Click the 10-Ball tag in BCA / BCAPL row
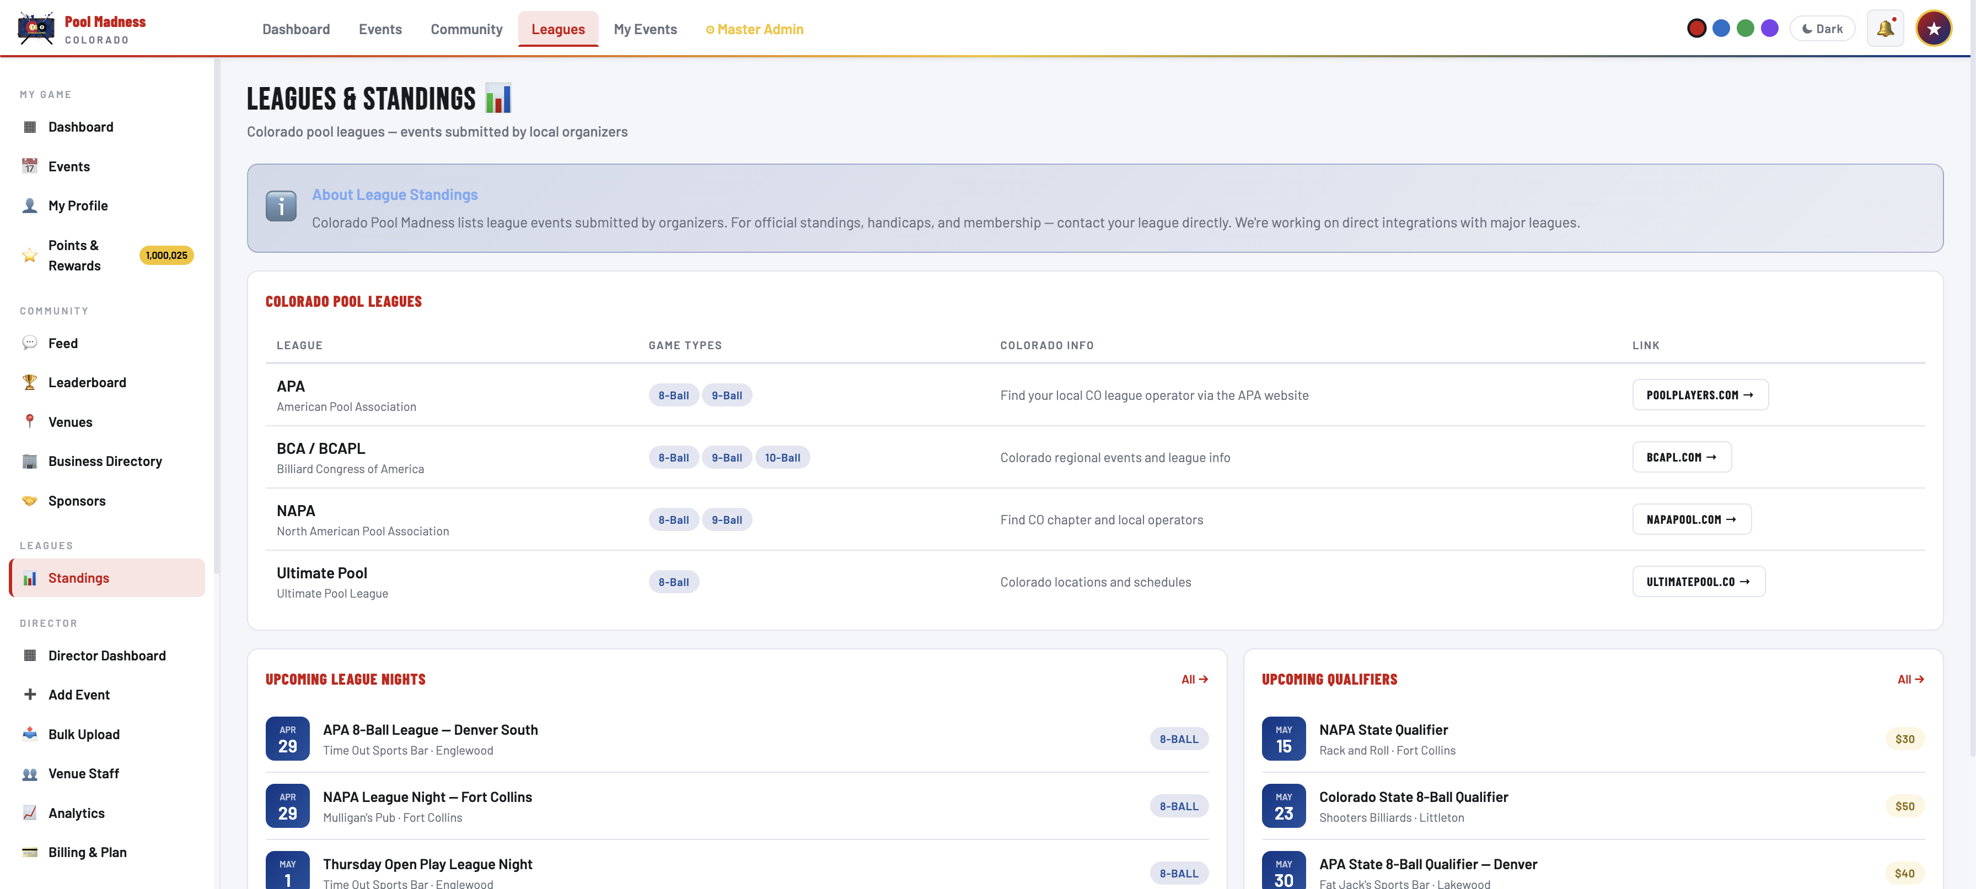 point(782,458)
